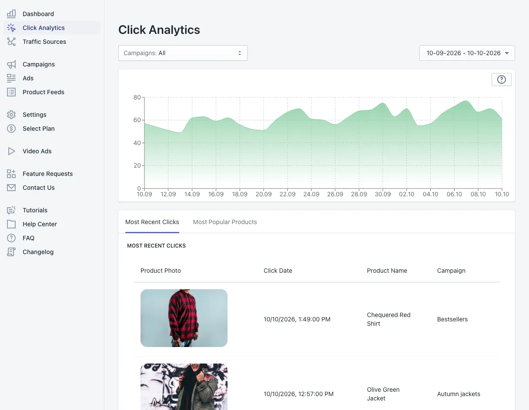Click the Ads layout icon
Screen dimensions: 529x410
[x=11, y=78]
